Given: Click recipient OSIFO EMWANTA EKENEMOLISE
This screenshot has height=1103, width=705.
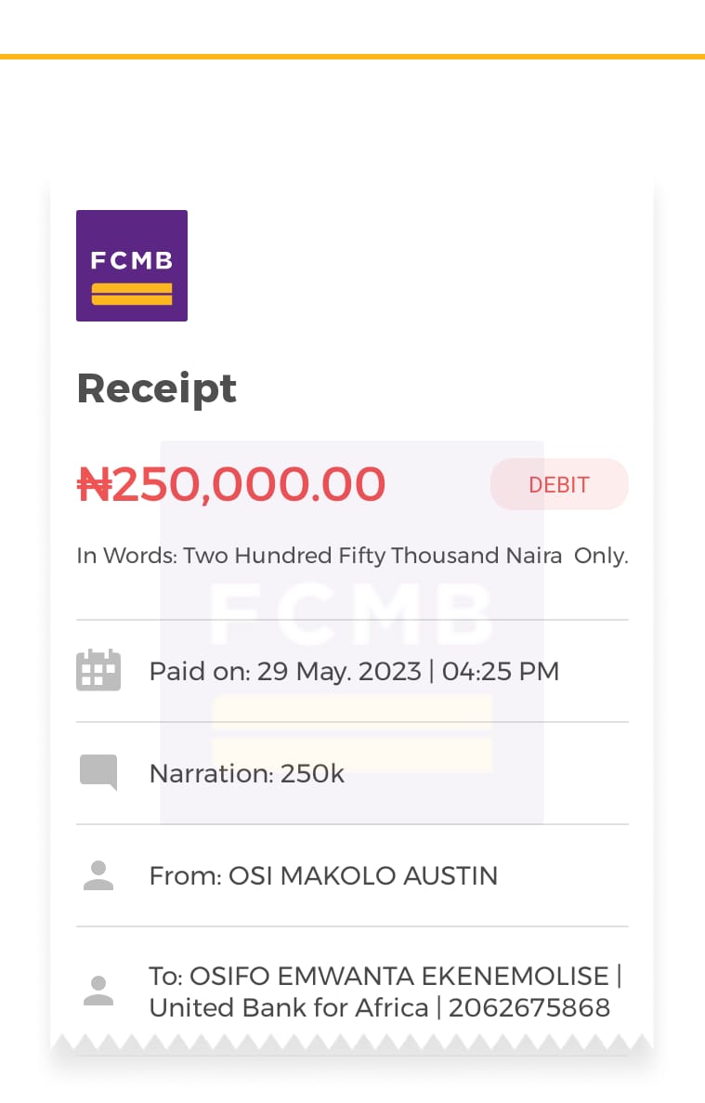Looking at the screenshot, I should [x=399, y=977].
